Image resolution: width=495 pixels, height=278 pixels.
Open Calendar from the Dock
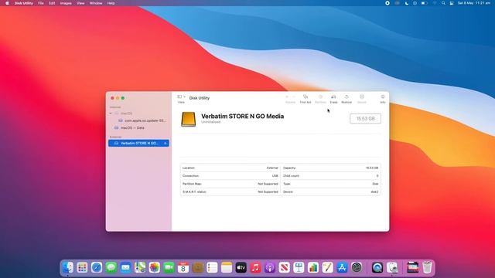point(183,268)
